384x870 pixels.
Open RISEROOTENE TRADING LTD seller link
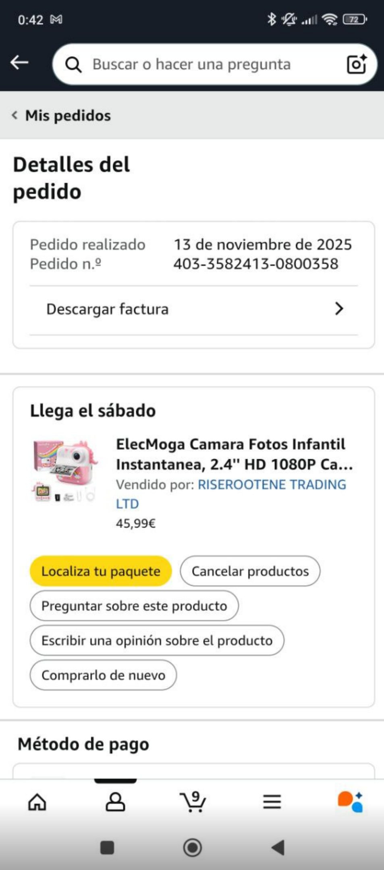click(231, 494)
